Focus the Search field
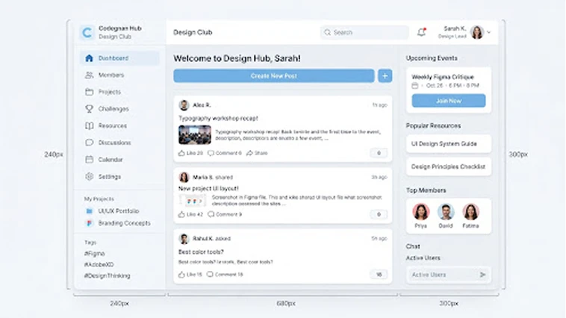The width and height of the screenshot is (566, 318). [x=364, y=33]
